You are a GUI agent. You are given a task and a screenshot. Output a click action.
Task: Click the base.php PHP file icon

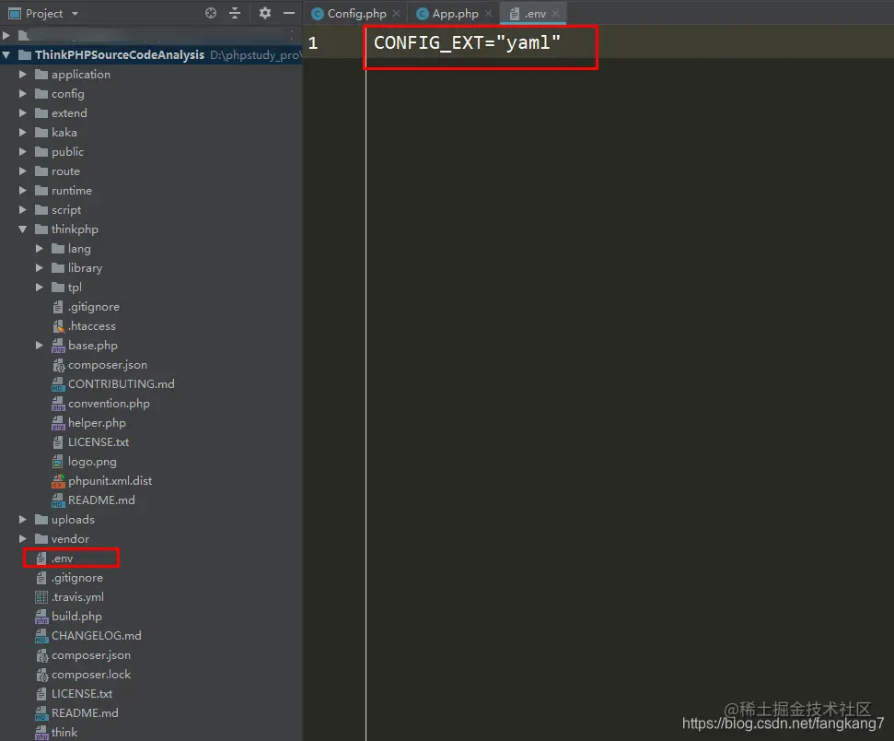point(58,346)
